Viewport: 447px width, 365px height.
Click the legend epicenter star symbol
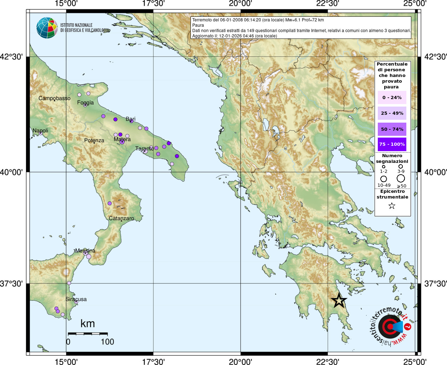coord(392,206)
